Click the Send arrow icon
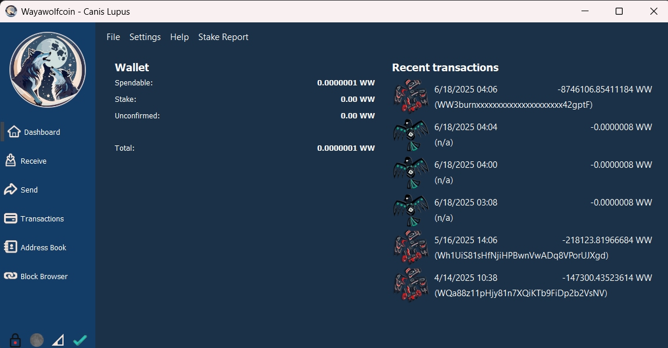Viewport: 668px width, 348px height. (10, 190)
